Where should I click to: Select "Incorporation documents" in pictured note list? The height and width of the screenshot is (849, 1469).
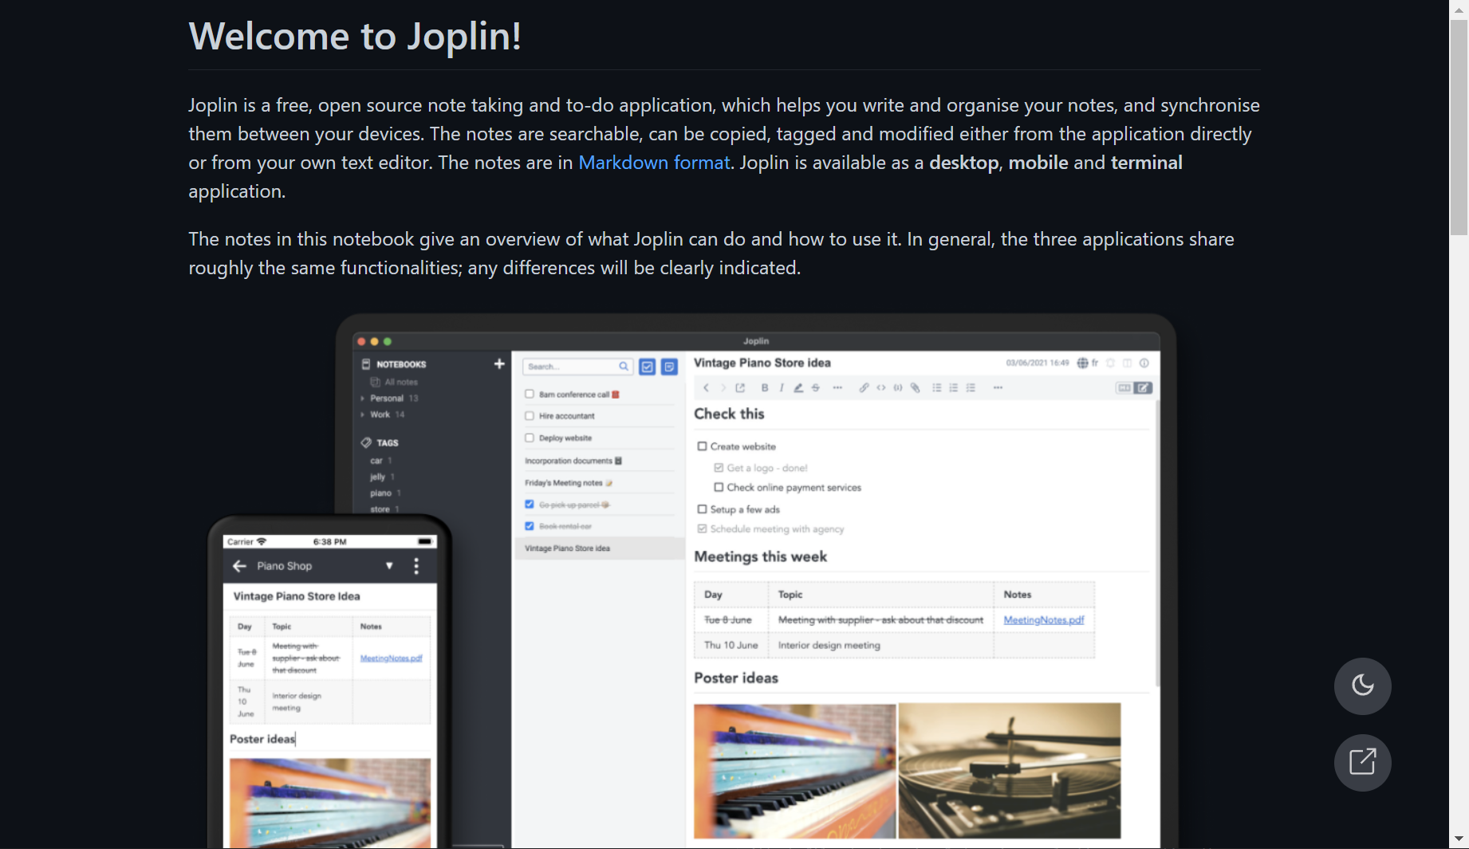coord(573,461)
